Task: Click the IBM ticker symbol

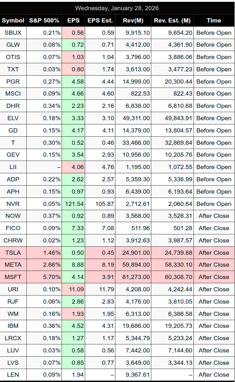Action: 13,326
